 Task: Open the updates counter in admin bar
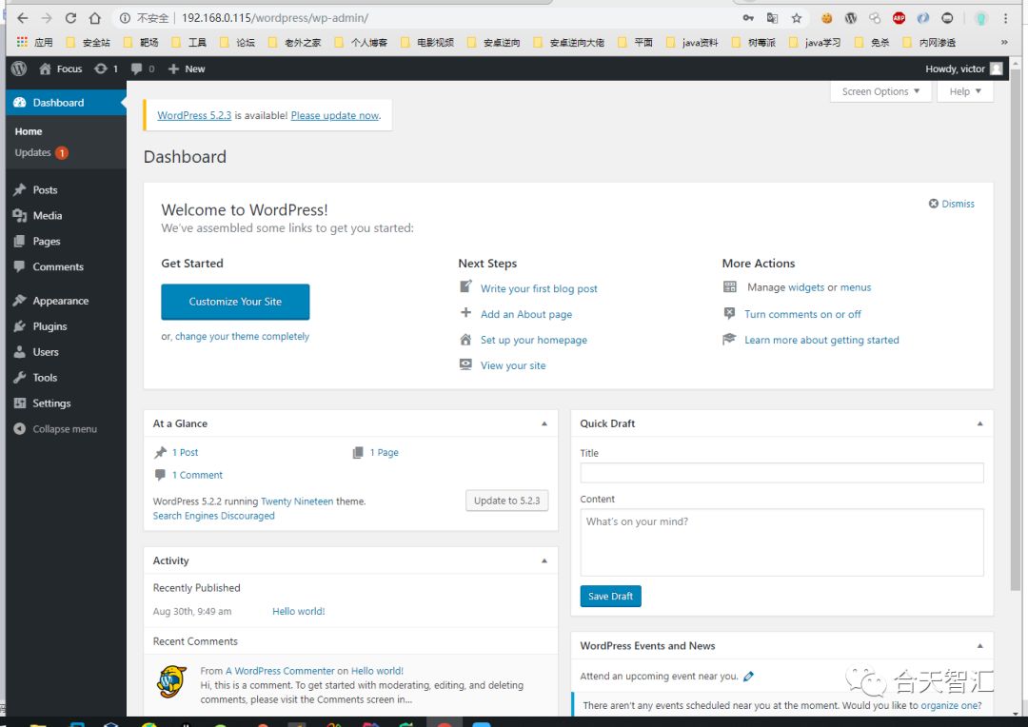[107, 69]
